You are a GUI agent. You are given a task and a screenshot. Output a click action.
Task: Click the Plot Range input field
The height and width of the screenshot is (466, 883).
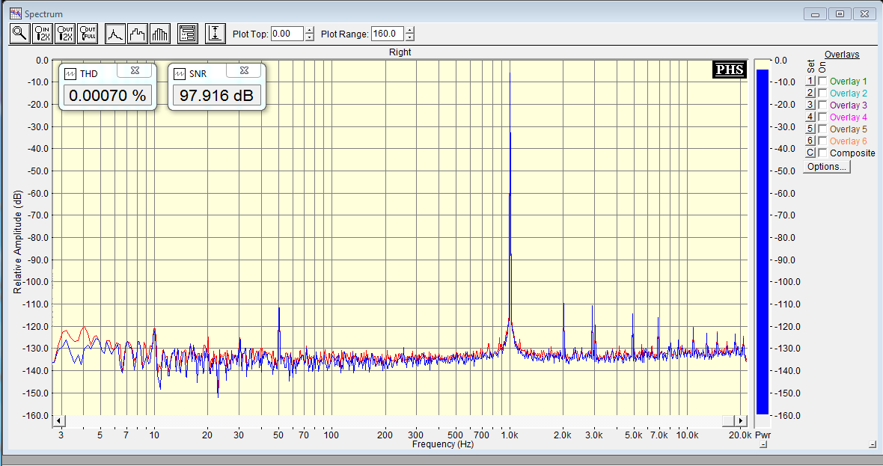pos(388,34)
